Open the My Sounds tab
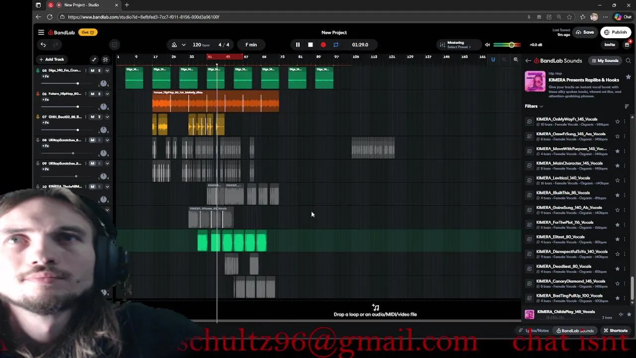Viewport: 636px width, 358px height. pyautogui.click(x=605, y=61)
